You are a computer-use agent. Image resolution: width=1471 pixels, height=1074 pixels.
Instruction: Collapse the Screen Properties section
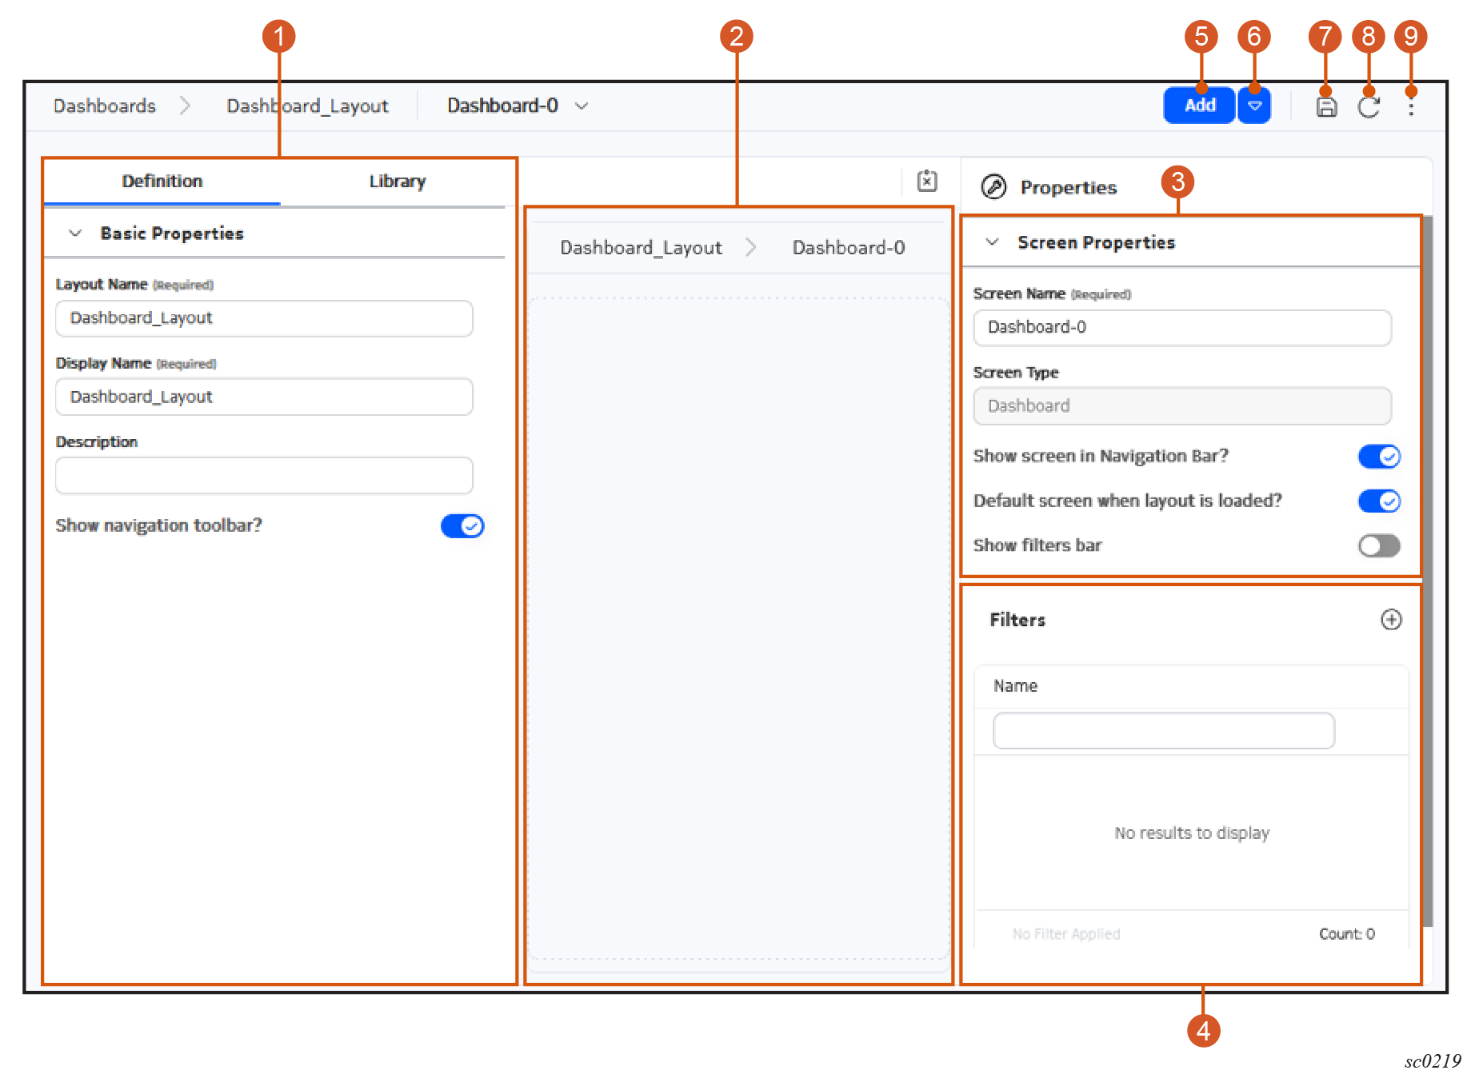[992, 242]
